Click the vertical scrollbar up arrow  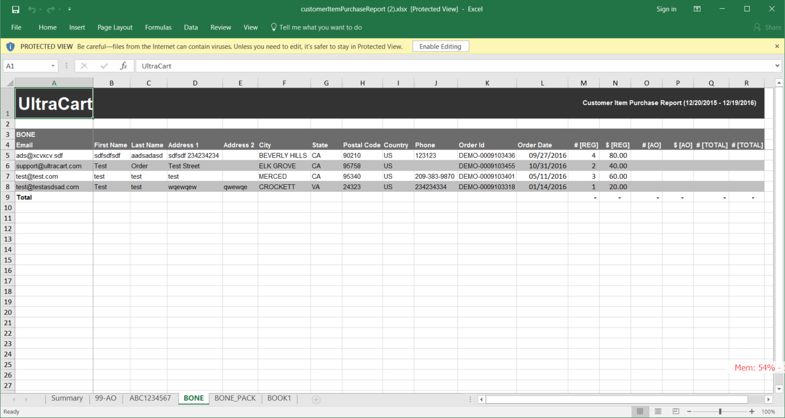(x=778, y=83)
